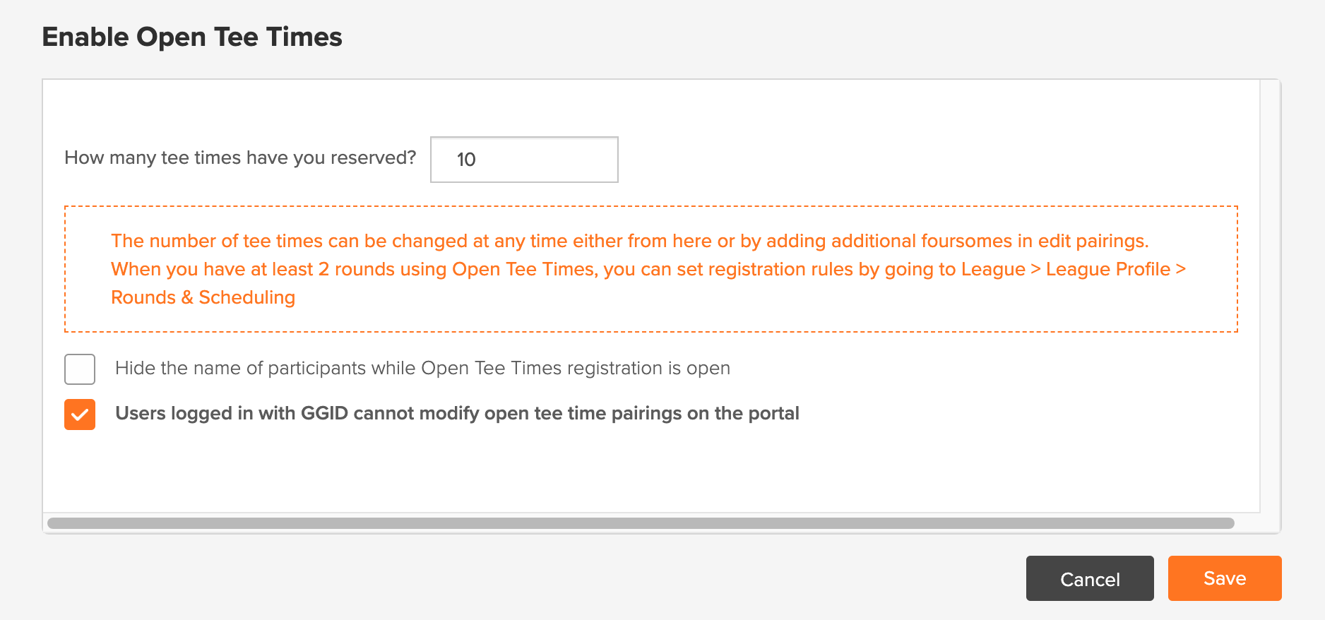The image size is (1325, 620).
Task: Enable hiding participant names checkbox
Action: pos(80,369)
